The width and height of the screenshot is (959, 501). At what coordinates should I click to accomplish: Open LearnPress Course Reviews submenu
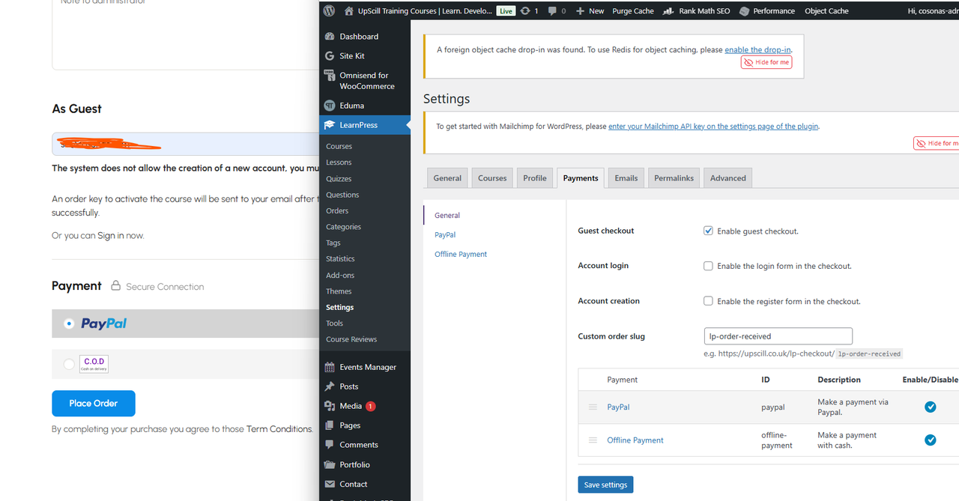click(x=351, y=339)
